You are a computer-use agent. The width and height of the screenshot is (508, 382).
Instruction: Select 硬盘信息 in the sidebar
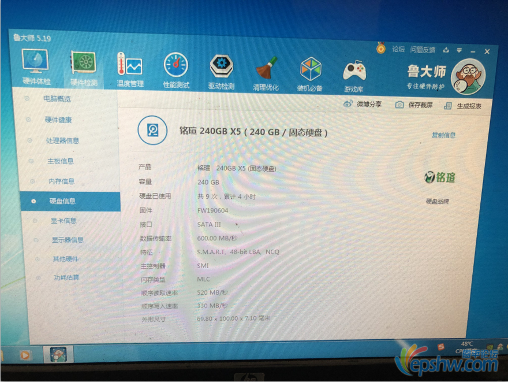[x=70, y=201]
